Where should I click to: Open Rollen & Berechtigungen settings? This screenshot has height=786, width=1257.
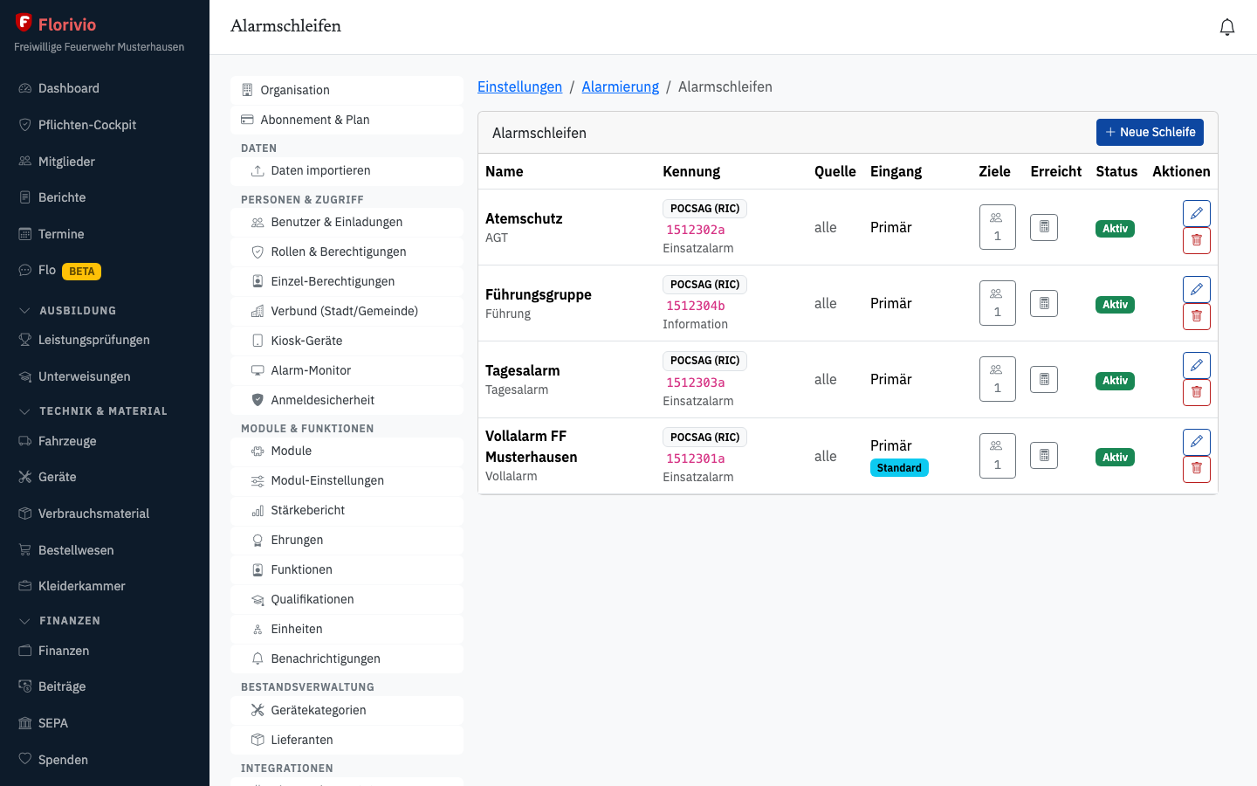347,252
